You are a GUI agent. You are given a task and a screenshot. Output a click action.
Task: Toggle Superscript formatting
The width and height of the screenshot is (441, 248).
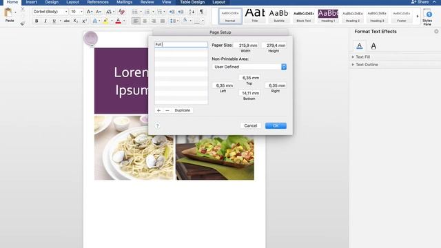84,21
